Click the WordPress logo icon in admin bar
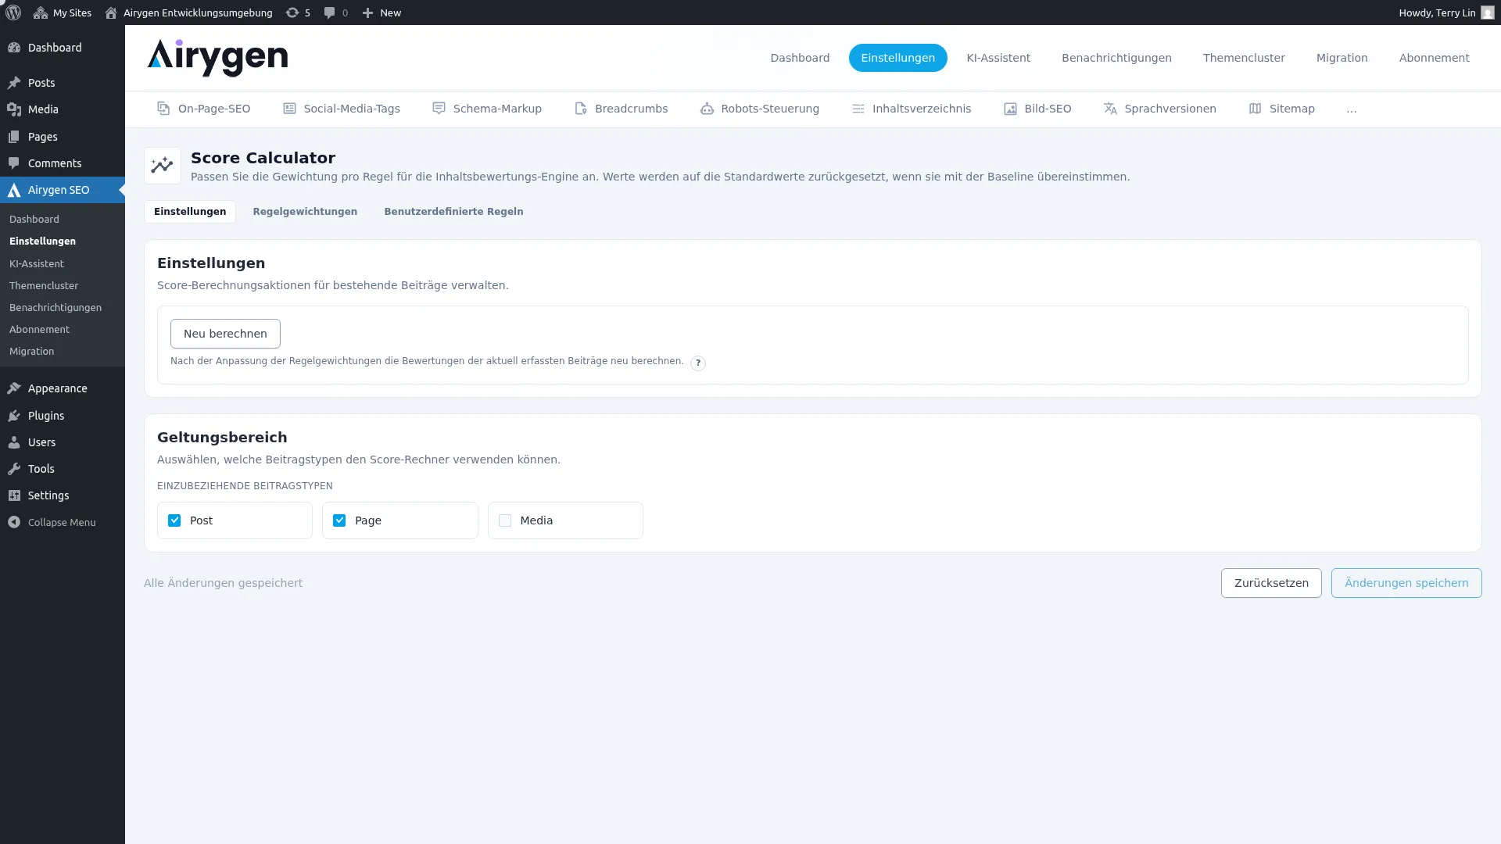The height and width of the screenshot is (844, 1501). pos(13,13)
